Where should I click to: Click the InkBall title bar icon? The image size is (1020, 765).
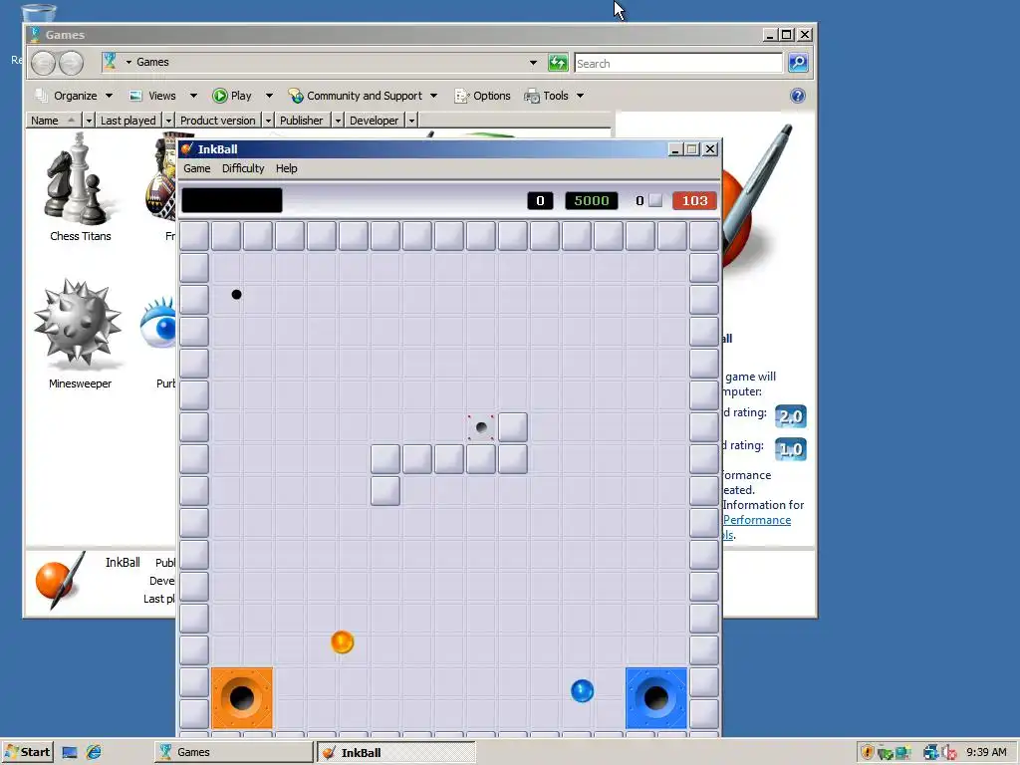coord(187,149)
